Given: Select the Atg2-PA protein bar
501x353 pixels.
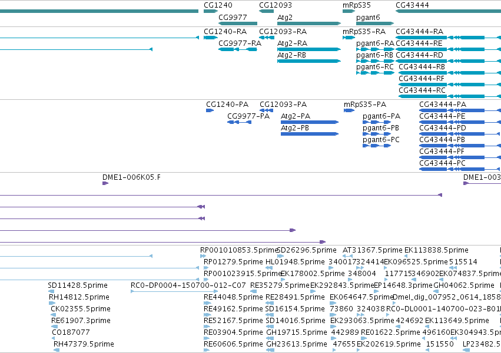Looking at the screenshot, I should (310, 122).
